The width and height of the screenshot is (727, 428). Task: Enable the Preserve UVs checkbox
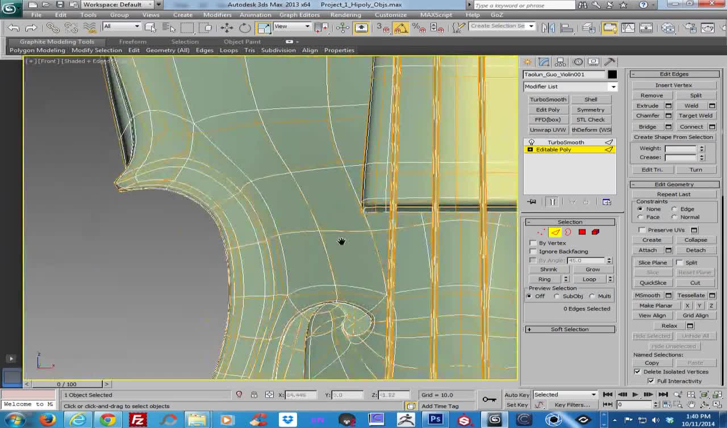tap(642, 230)
